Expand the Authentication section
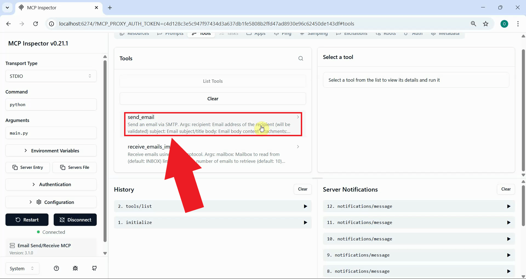This screenshot has height=279, width=526. [51, 184]
